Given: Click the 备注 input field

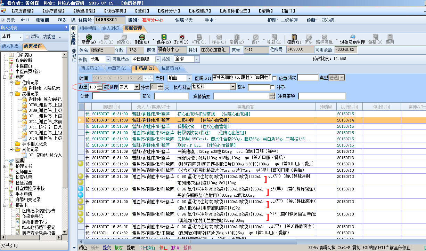Looking at the screenshot, I should [259, 87].
